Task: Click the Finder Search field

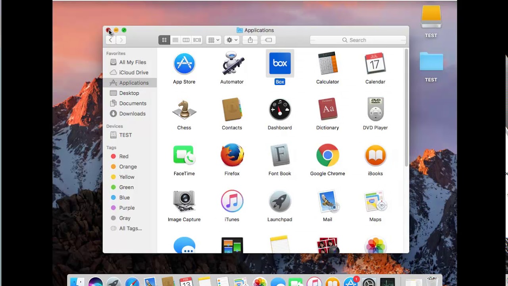Action: [358, 40]
